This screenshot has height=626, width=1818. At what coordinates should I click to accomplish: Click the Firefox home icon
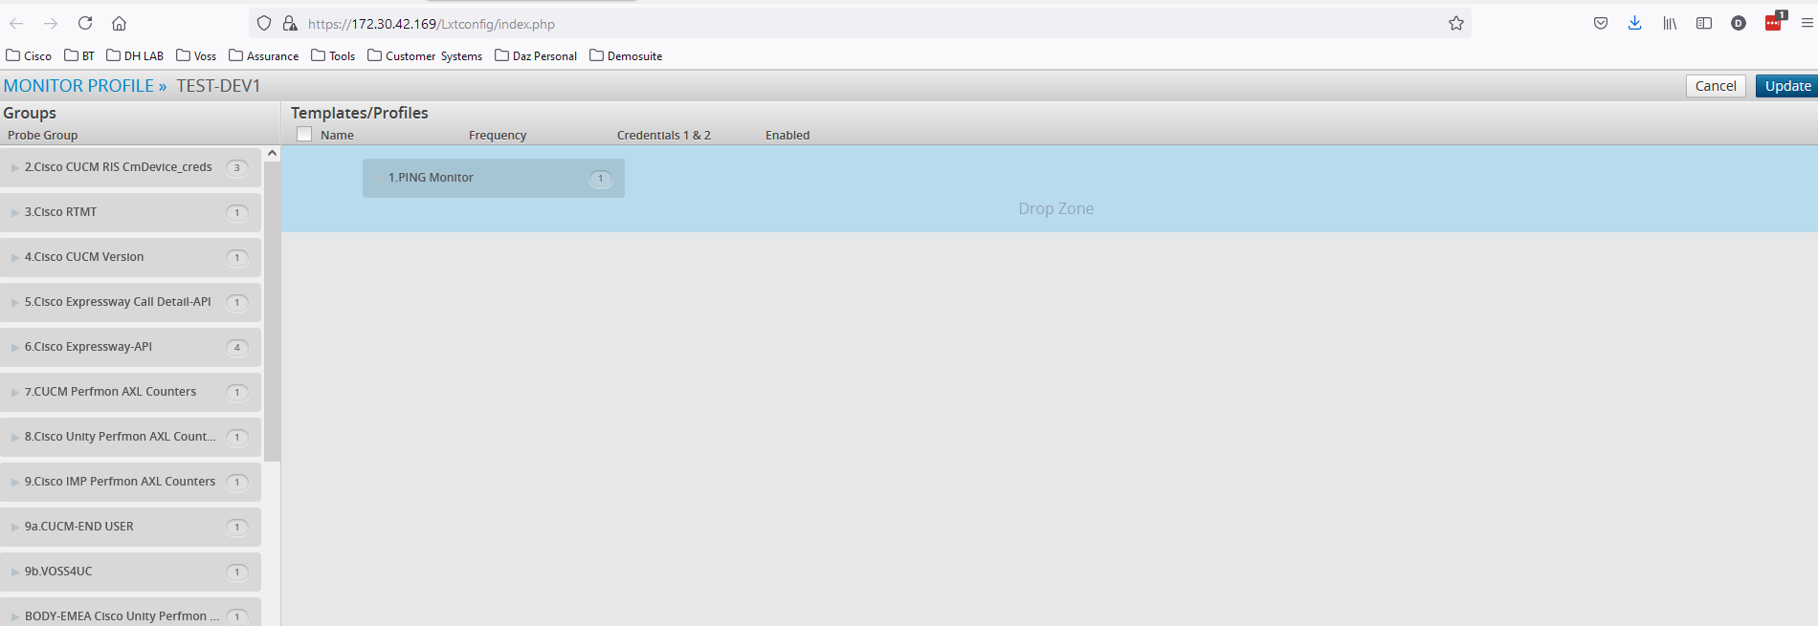coord(119,23)
